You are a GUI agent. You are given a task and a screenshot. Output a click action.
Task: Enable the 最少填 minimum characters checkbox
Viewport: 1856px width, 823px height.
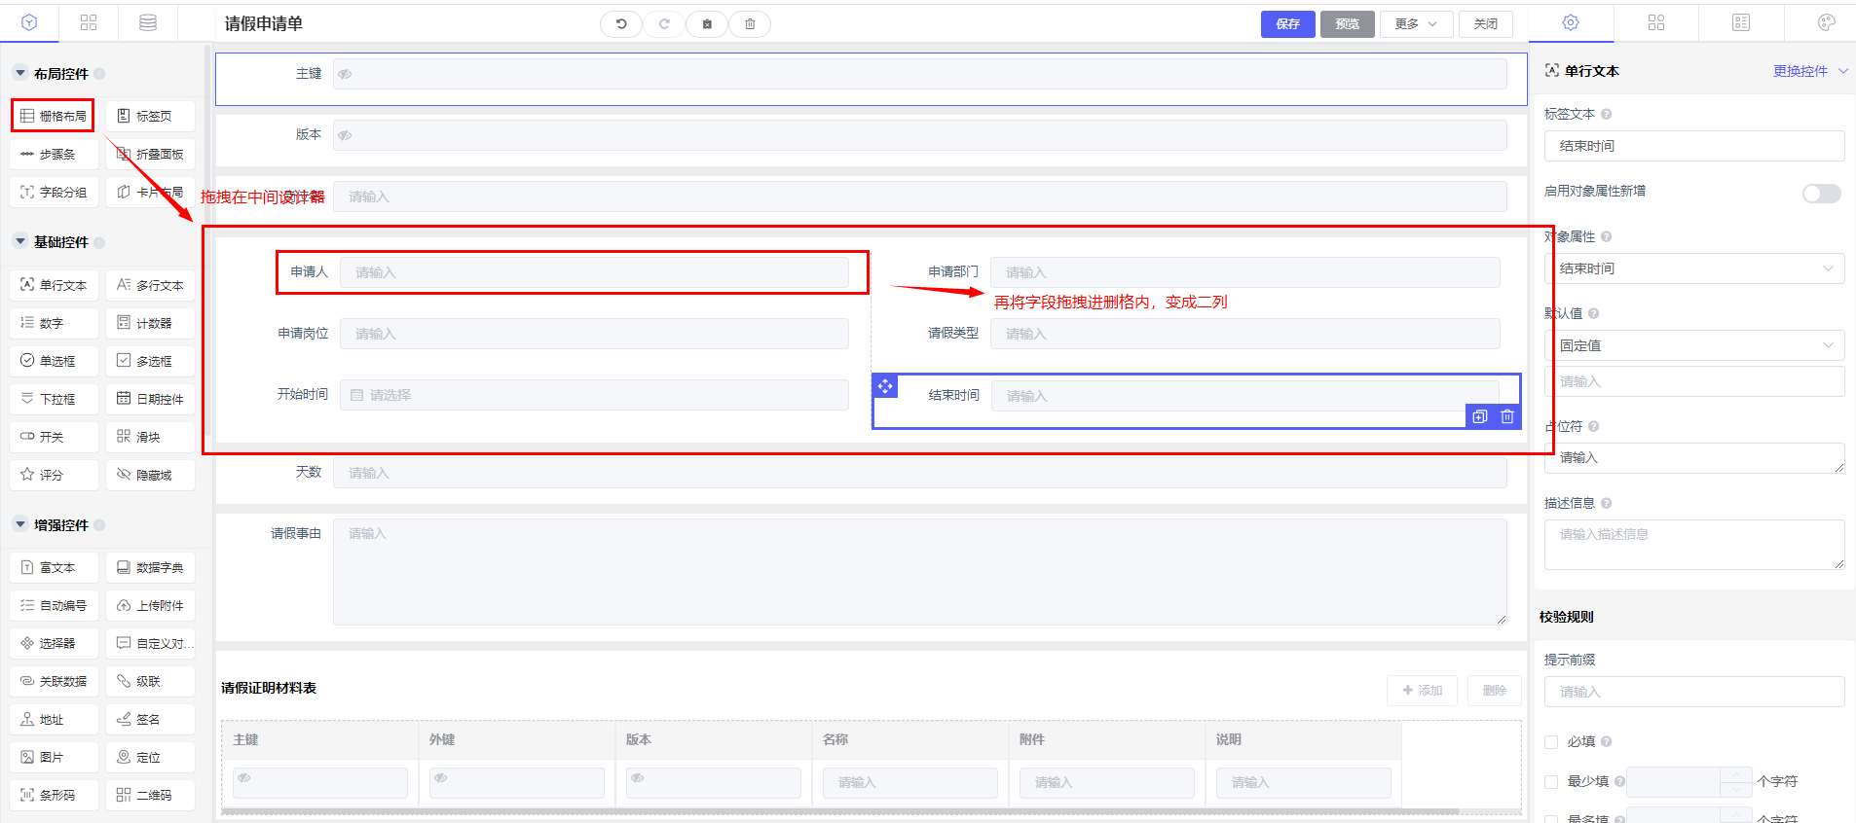[1551, 781]
